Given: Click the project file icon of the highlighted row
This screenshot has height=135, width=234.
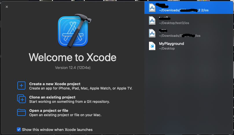Looking at the screenshot, I should 152,8.
